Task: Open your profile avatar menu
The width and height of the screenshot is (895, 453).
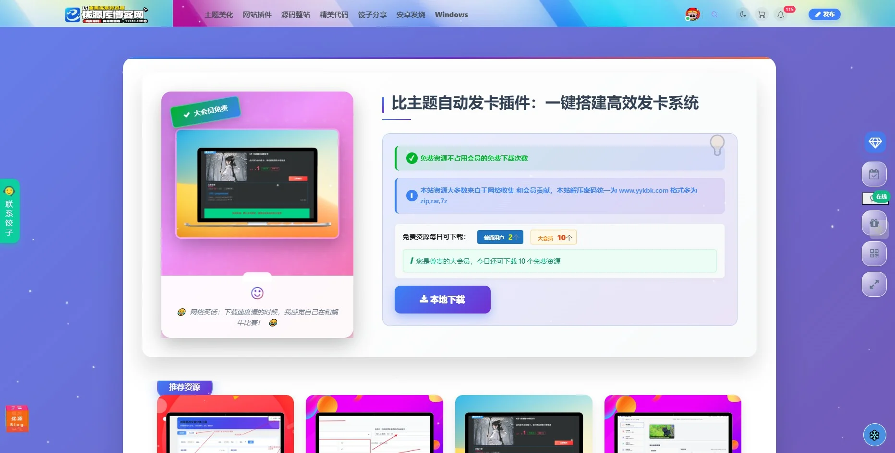Action: click(x=692, y=14)
